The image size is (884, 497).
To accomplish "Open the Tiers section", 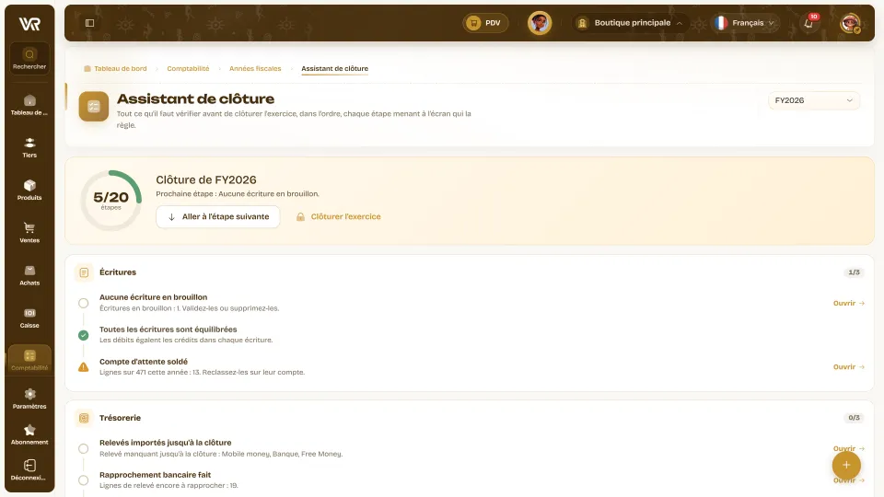I will (29, 147).
